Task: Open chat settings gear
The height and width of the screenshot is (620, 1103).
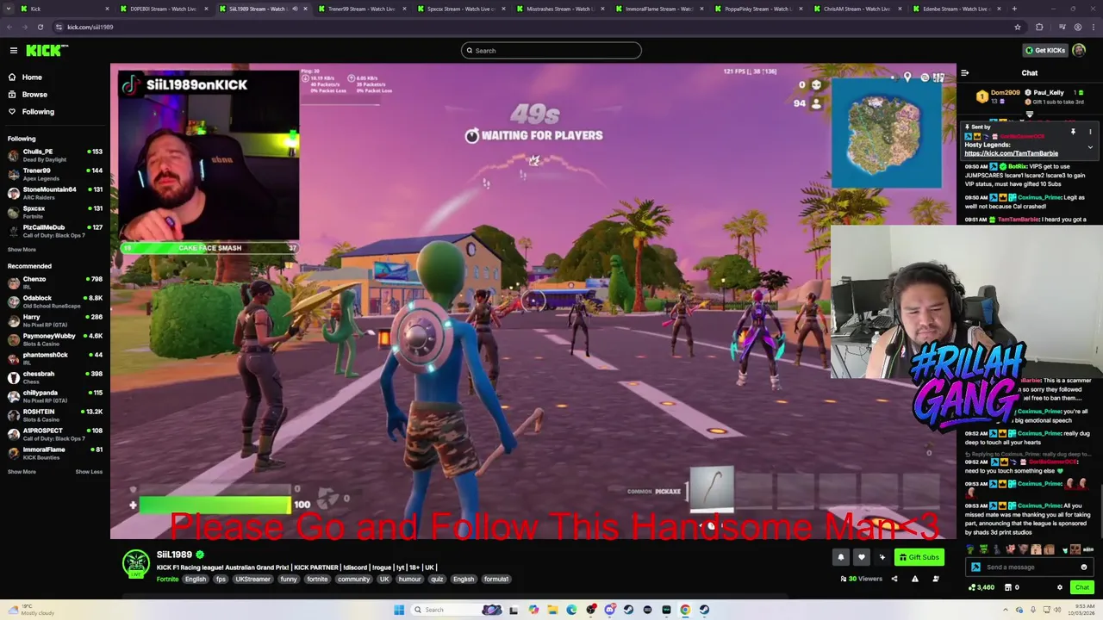Action: point(1060,587)
